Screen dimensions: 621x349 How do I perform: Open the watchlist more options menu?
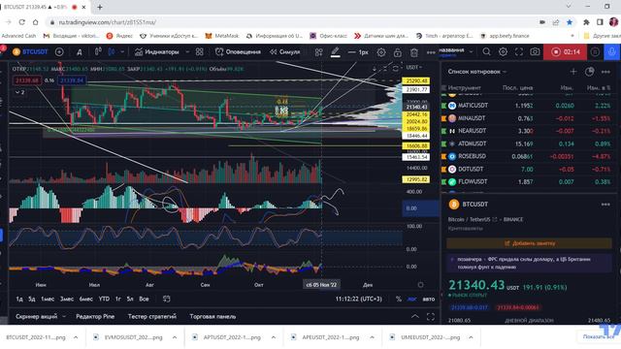pyautogui.click(x=605, y=72)
